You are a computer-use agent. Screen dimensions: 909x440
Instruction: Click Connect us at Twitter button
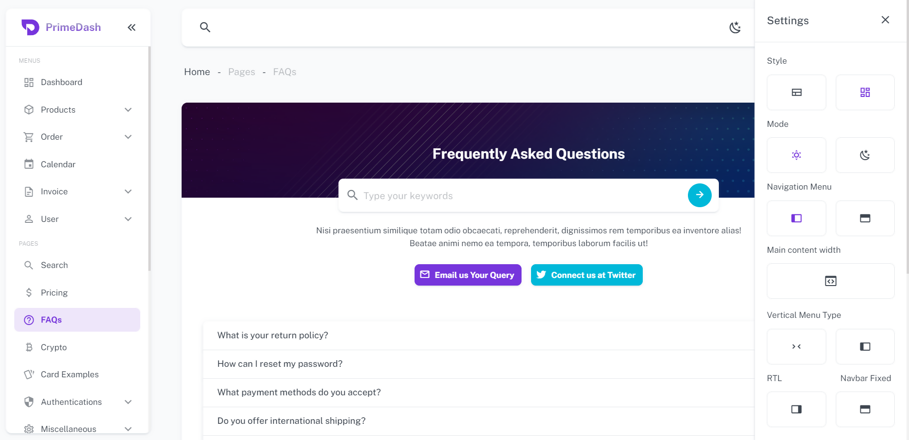(x=587, y=275)
